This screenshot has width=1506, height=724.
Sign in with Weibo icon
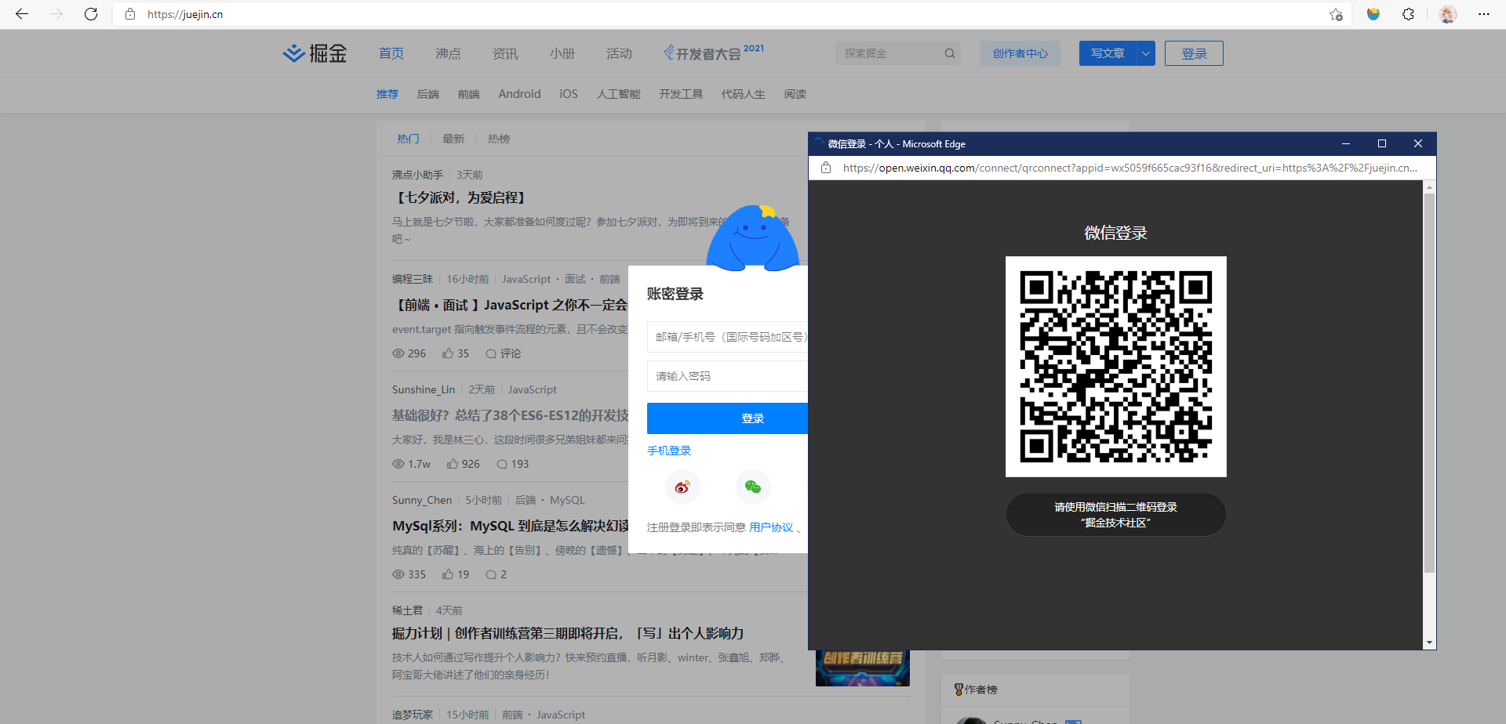point(682,487)
